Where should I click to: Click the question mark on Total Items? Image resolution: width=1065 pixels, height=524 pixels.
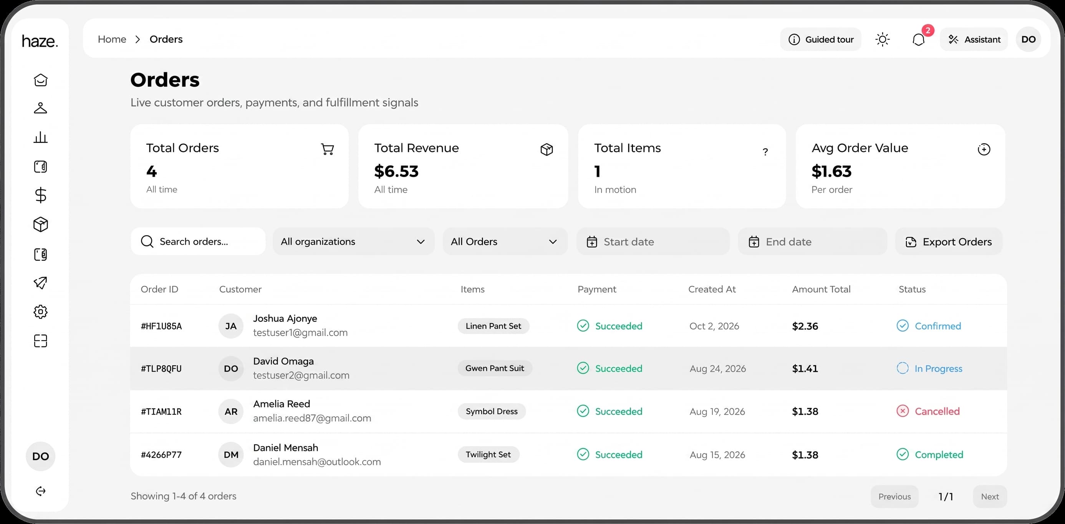pos(765,152)
